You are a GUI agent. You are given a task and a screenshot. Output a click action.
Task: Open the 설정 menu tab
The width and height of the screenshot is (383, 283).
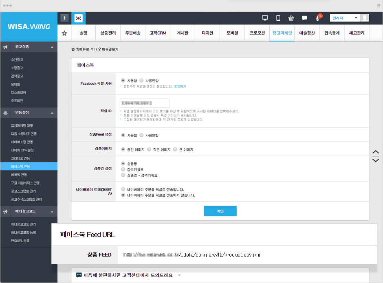point(84,33)
